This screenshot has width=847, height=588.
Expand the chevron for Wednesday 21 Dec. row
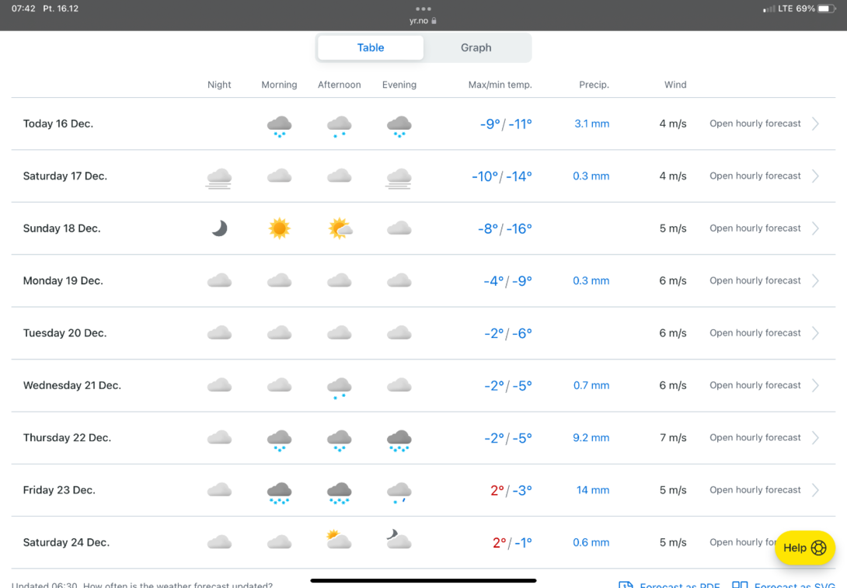coord(816,385)
